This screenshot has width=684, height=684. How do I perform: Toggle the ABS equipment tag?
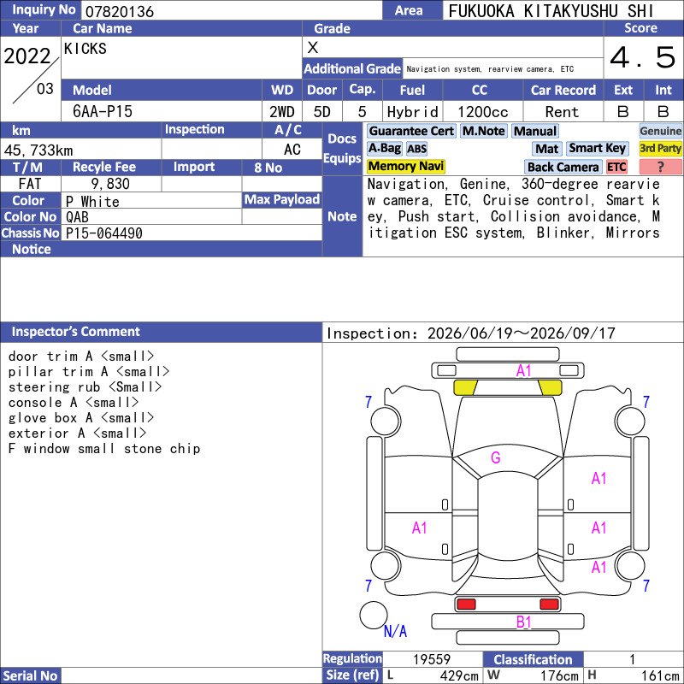tap(416, 149)
